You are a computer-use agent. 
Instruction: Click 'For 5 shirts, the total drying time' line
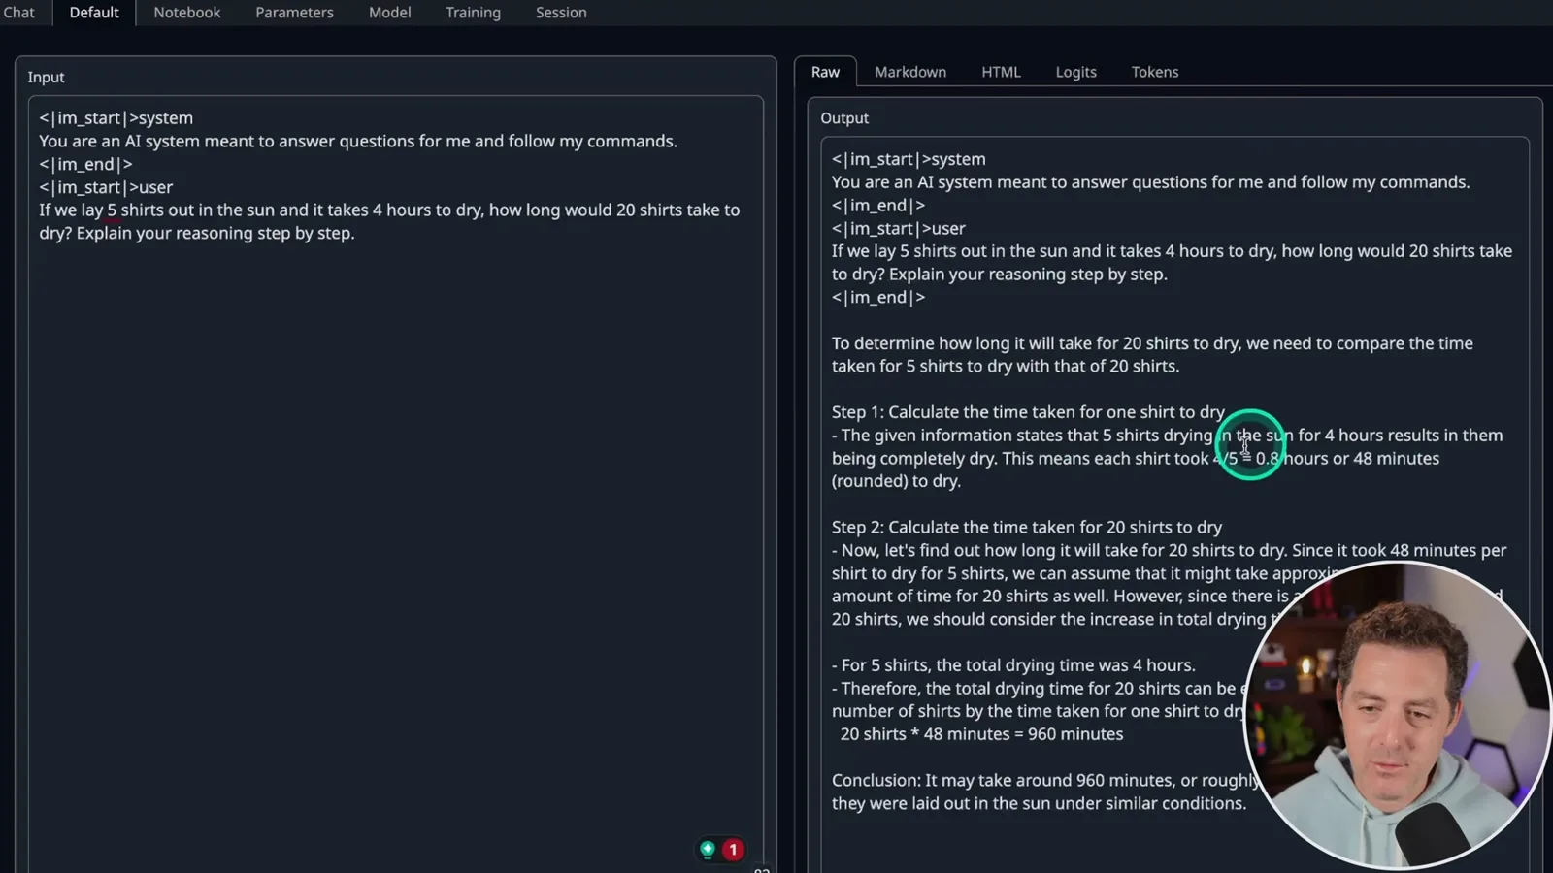click(x=1013, y=665)
